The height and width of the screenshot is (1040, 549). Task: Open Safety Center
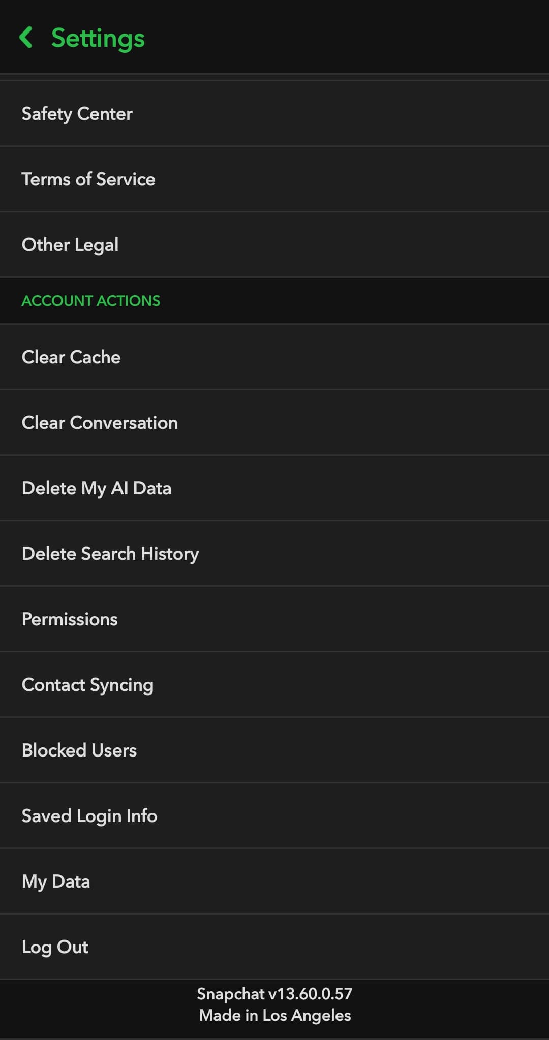pos(77,113)
